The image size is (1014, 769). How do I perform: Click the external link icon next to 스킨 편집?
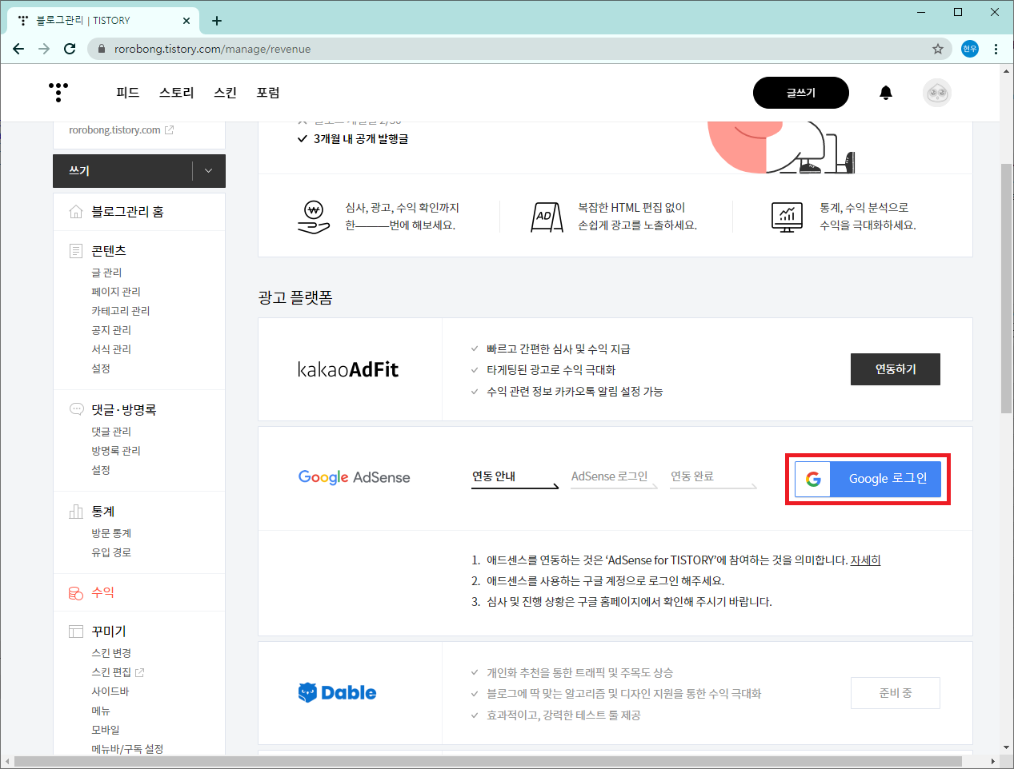[x=140, y=672]
